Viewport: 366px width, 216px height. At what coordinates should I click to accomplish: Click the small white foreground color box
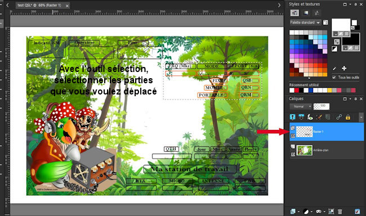click(x=354, y=22)
